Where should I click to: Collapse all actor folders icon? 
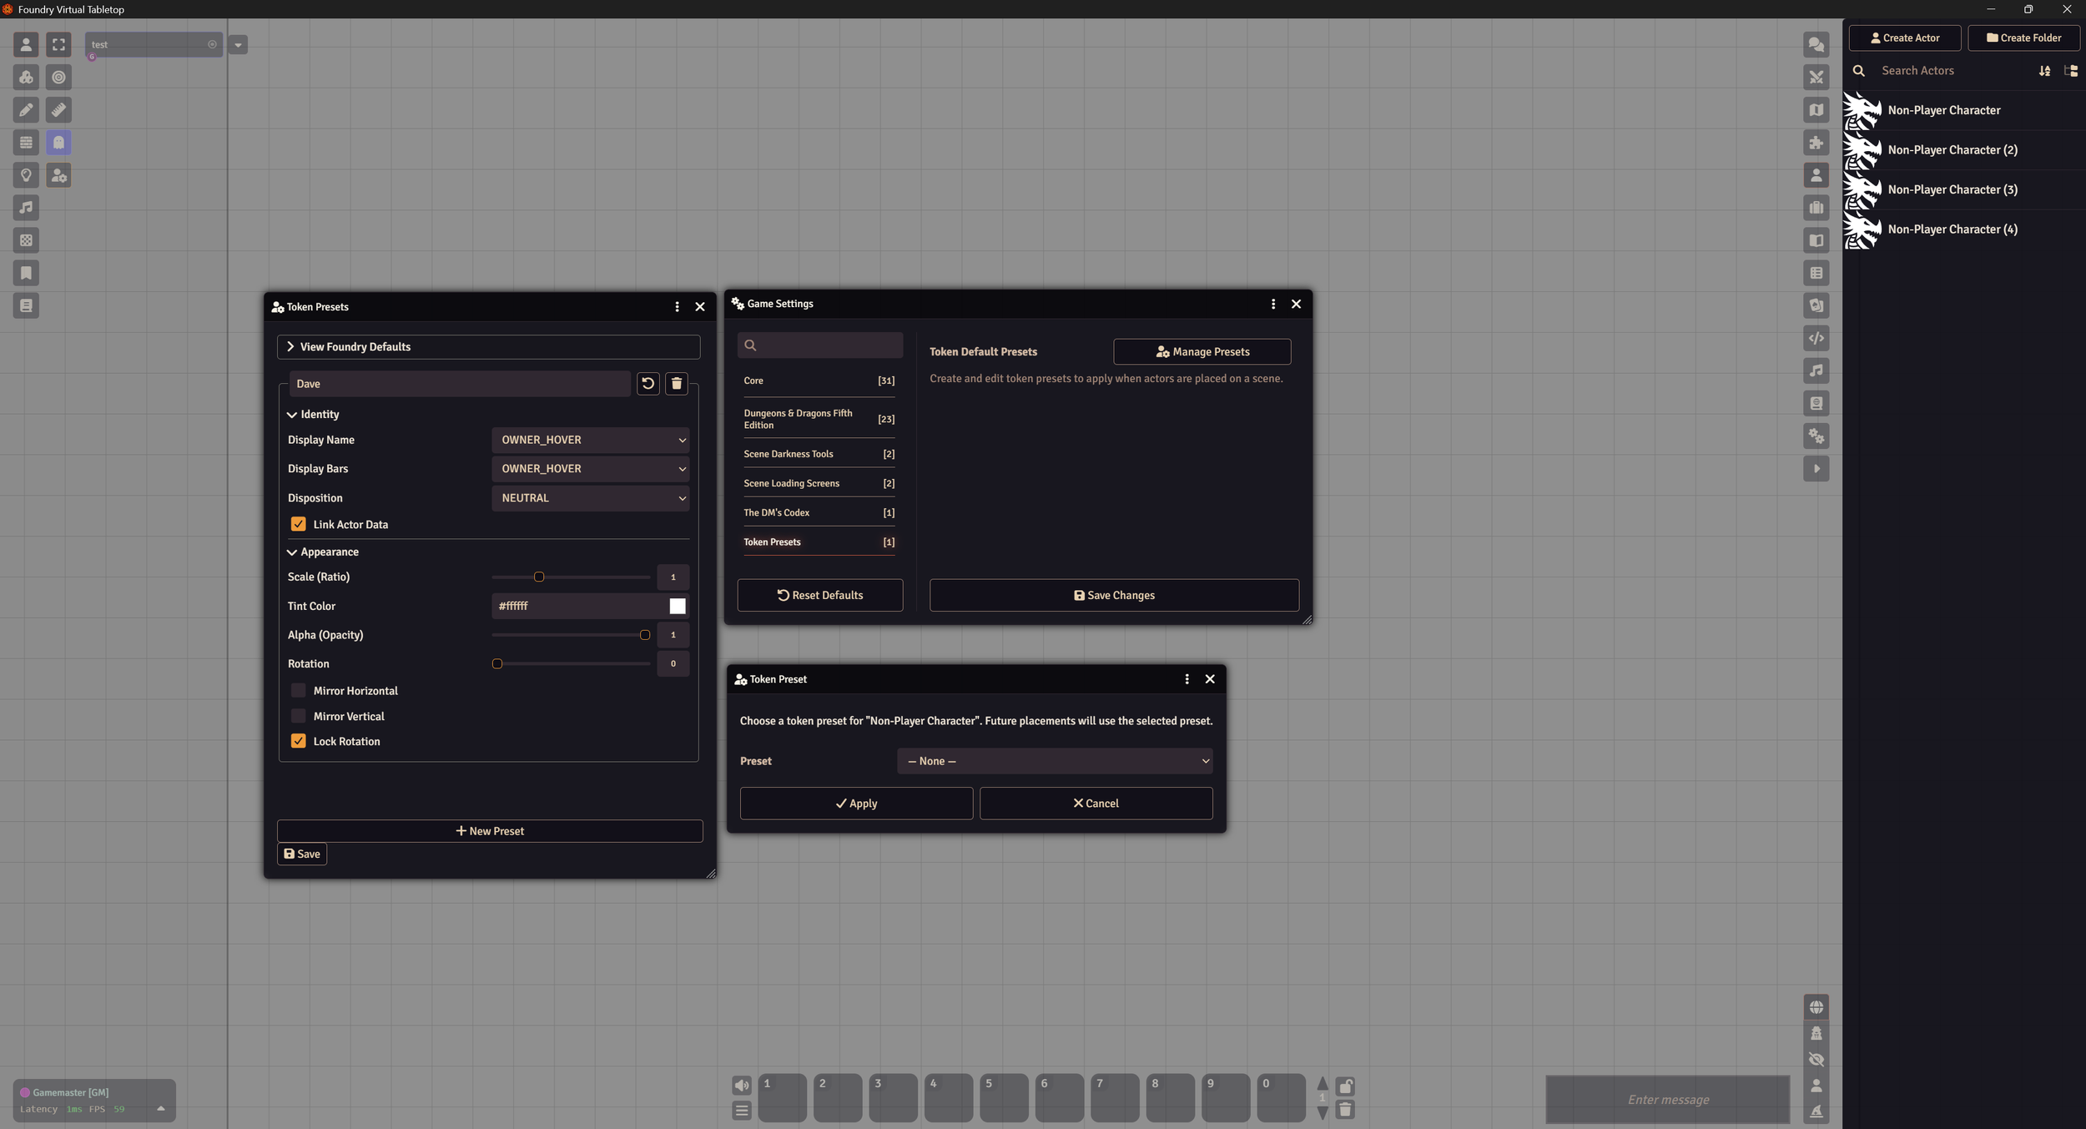tap(2070, 71)
